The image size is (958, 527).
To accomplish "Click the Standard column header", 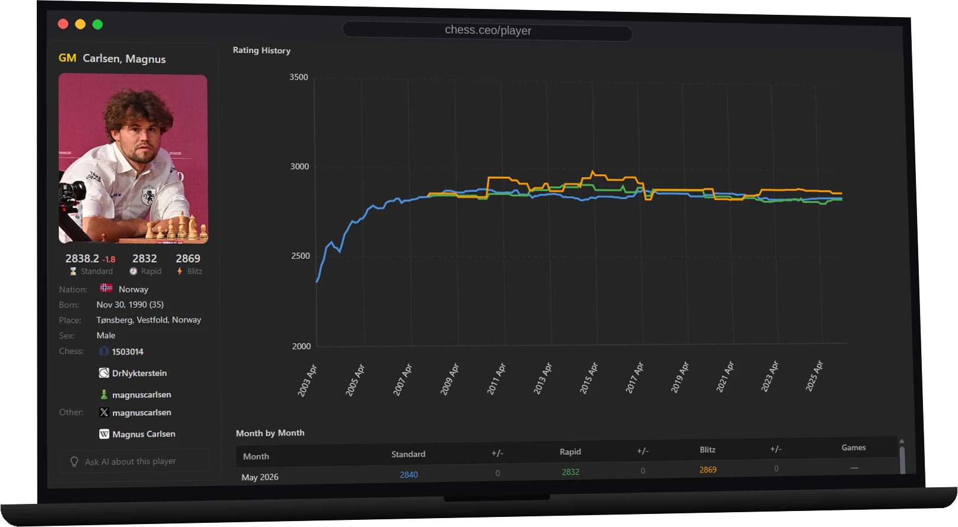I will [408, 454].
